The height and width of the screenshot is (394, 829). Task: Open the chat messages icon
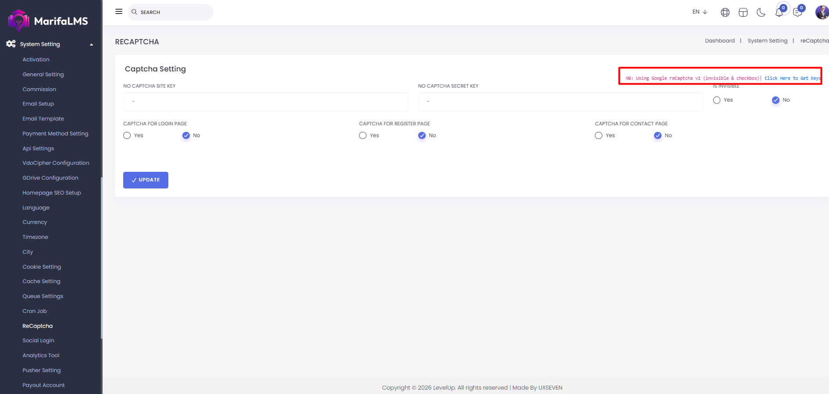(797, 13)
